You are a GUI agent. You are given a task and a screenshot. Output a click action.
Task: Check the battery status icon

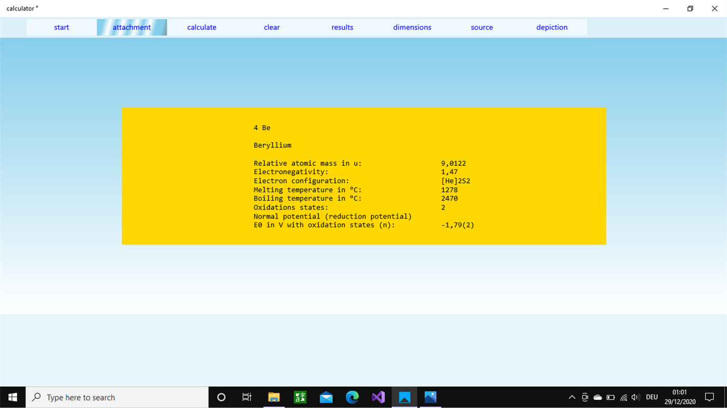[x=610, y=397]
